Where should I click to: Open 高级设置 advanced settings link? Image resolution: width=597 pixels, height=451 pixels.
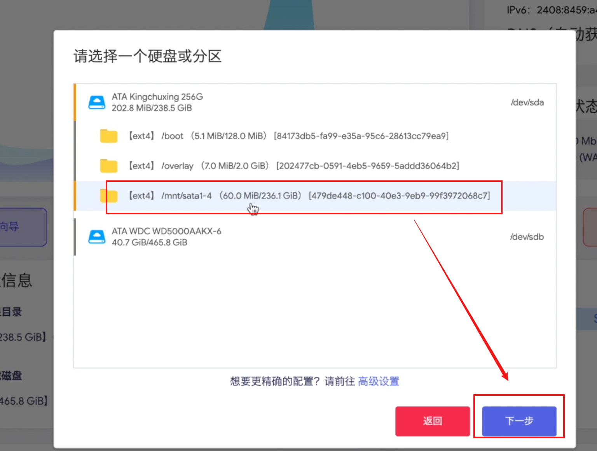[378, 381]
